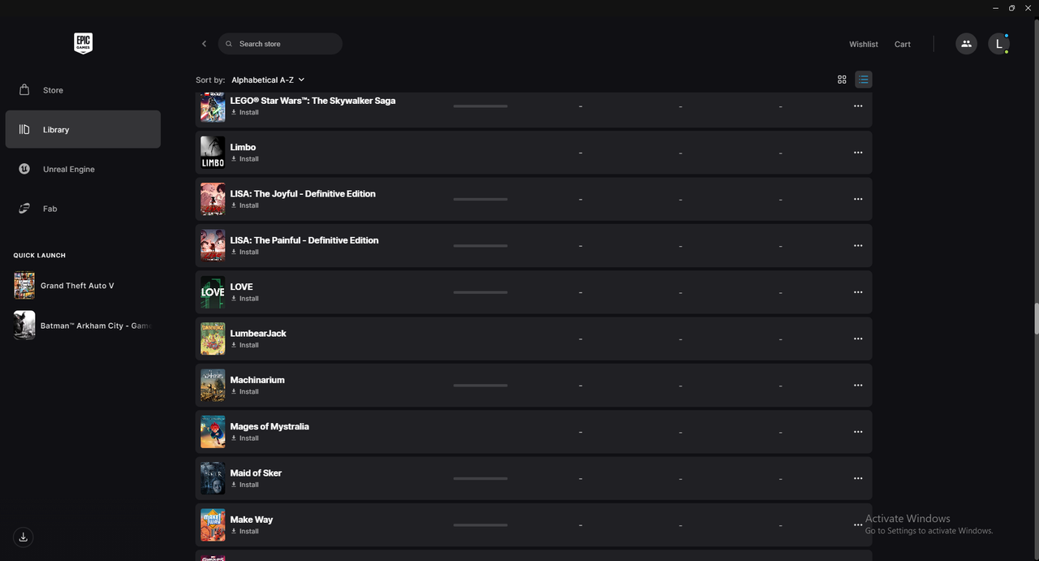
Task: Open the L profile avatar
Action: 998,45
